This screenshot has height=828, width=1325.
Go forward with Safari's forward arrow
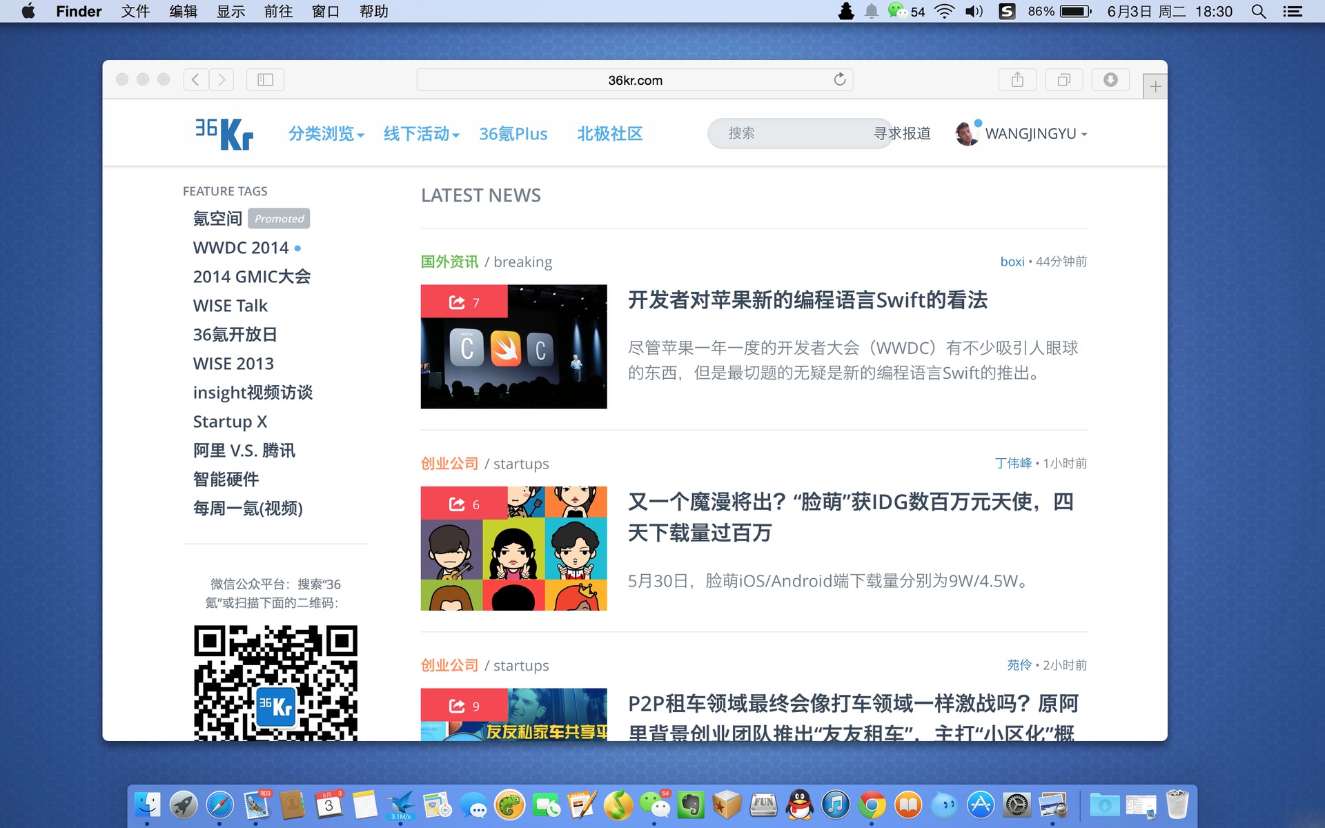click(x=222, y=80)
